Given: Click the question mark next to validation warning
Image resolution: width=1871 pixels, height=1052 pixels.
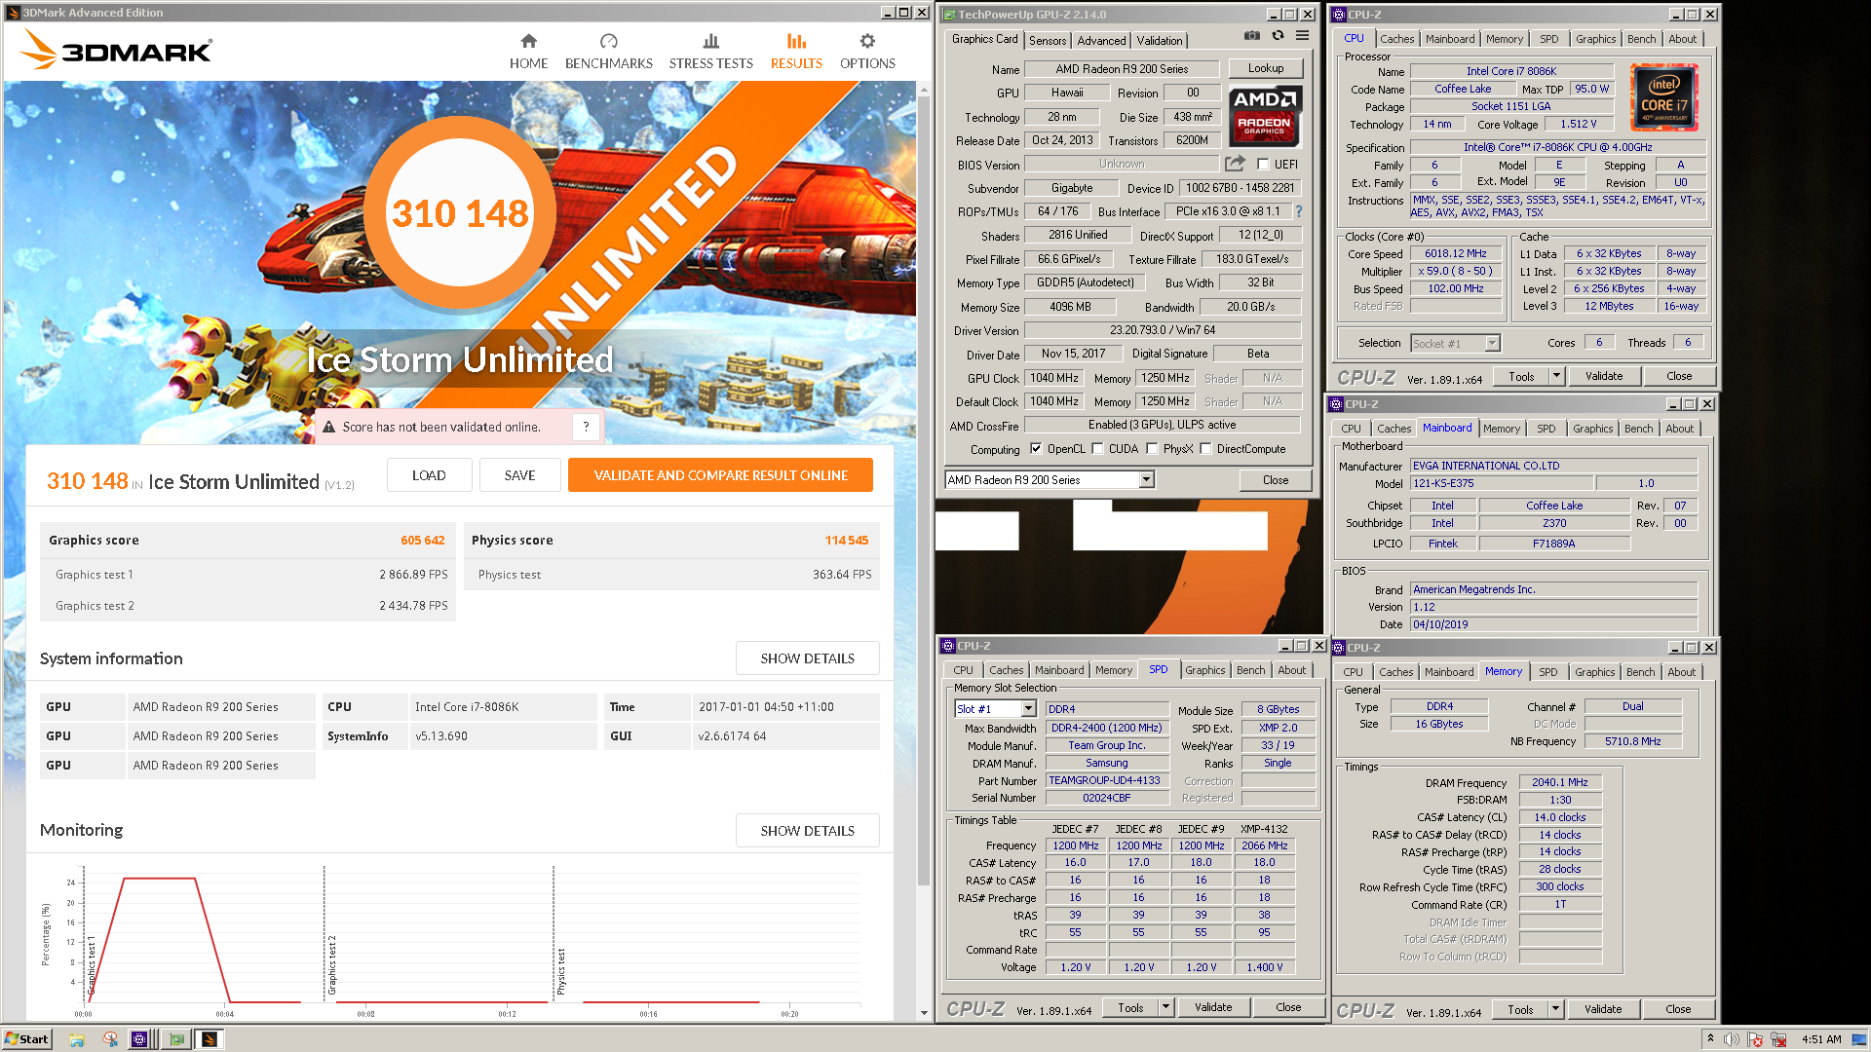Looking at the screenshot, I should tap(586, 427).
